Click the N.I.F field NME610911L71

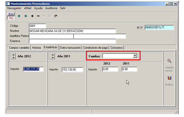pyautogui.click(x=159, y=27)
